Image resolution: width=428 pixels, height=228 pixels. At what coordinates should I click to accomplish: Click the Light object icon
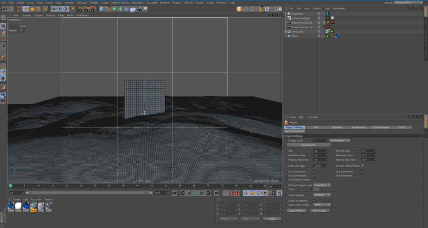click(146, 9)
